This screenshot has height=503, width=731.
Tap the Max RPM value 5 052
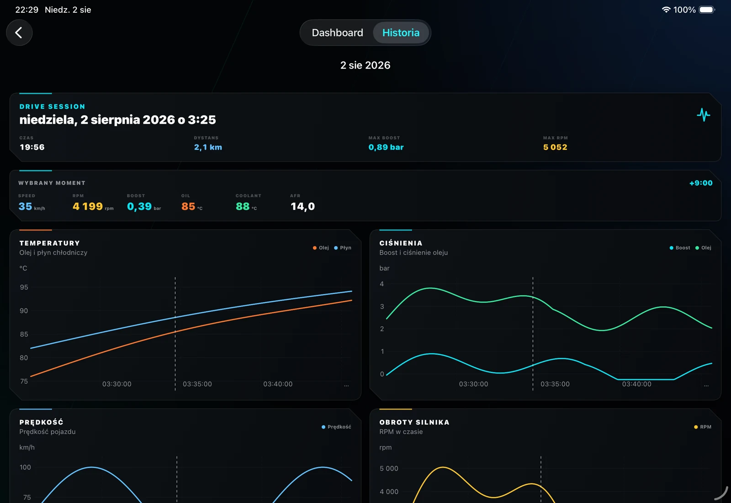pos(555,147)
